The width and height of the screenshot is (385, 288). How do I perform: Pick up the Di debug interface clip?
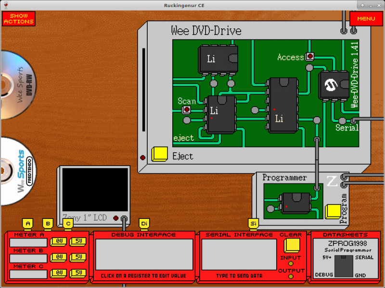coord(144,224)
